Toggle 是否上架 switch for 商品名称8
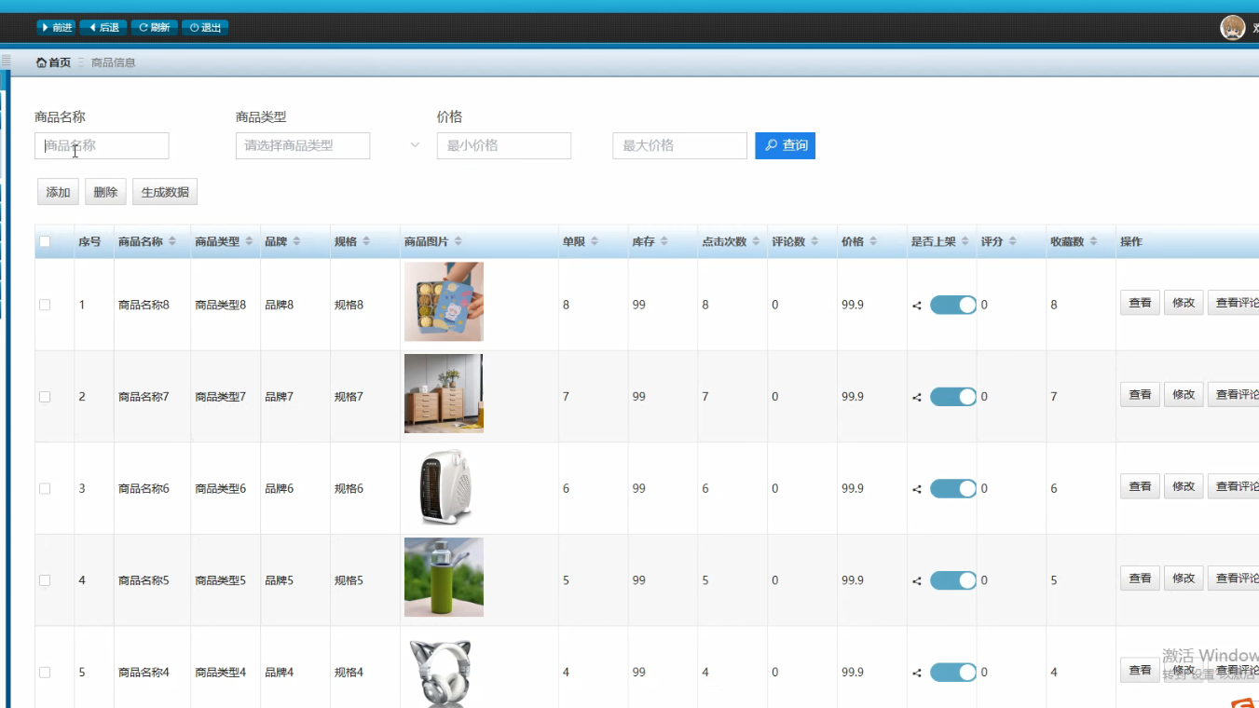This screenshot has width=1259, height=708. click(x=953, y=305)
